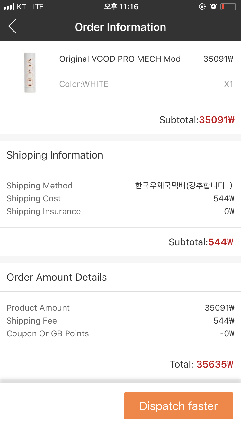Tap the Order Amount Details heading

[x=57, y=277]
